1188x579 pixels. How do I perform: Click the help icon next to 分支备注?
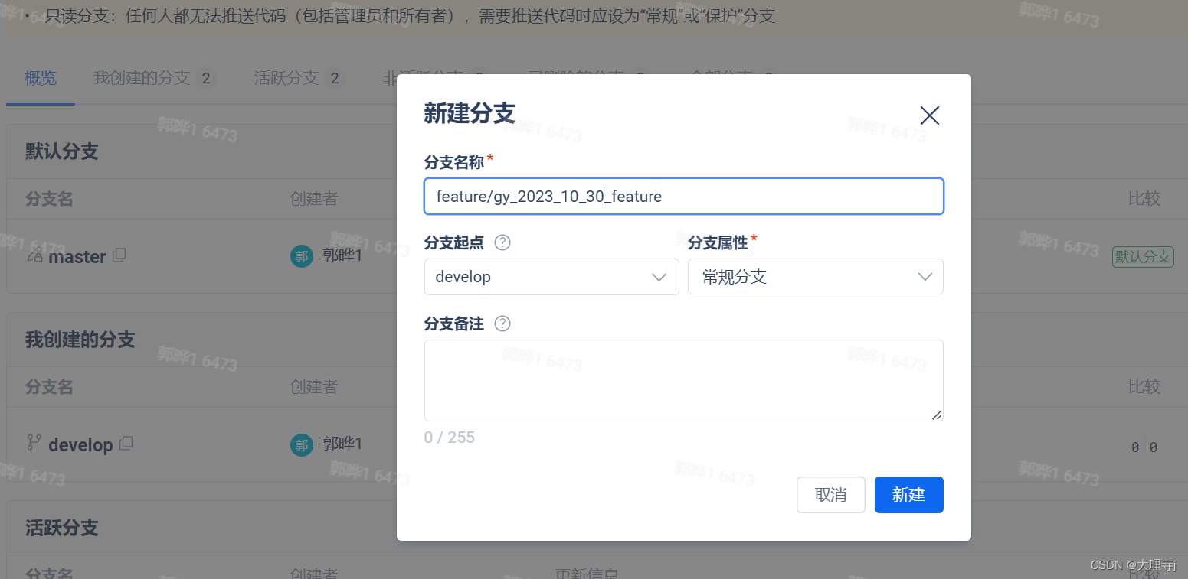(502, 324)
